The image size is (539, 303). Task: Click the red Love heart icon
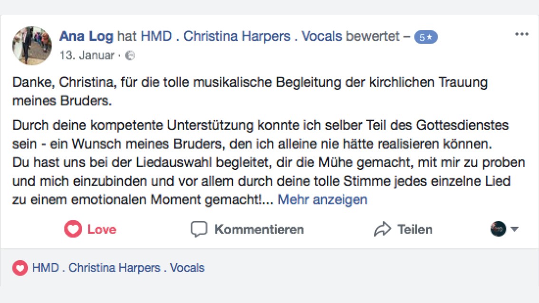click(x=73, y=229)
